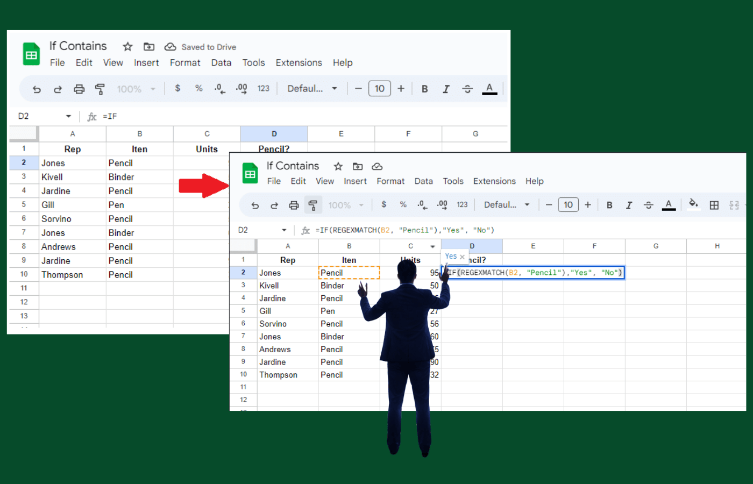The image size is (753, 484).
Task: Click the strikethrough icon in front toolbar
Action: coord(648,205)
